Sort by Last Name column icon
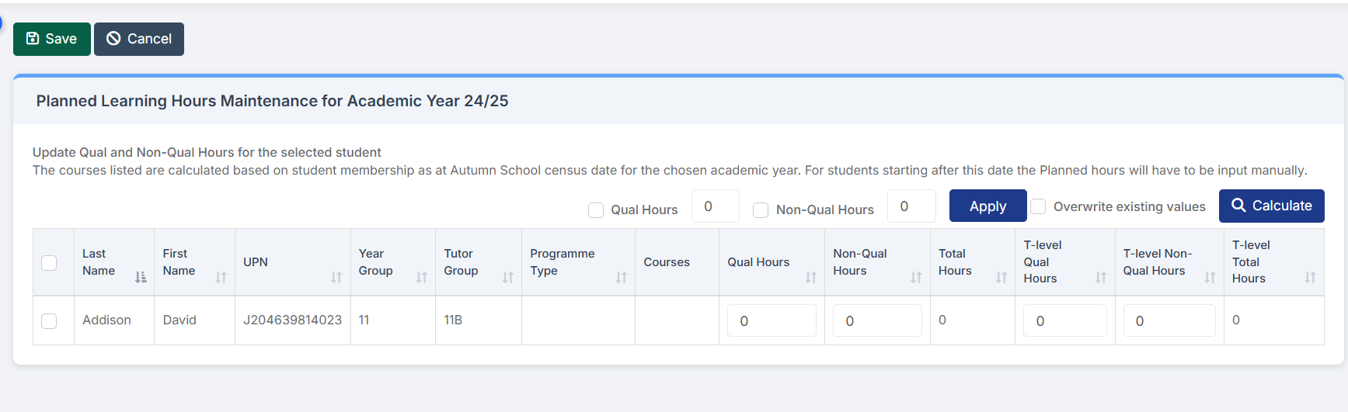Screen dimensions: 1348x412 pyautogui.click(x=141, y=277)
